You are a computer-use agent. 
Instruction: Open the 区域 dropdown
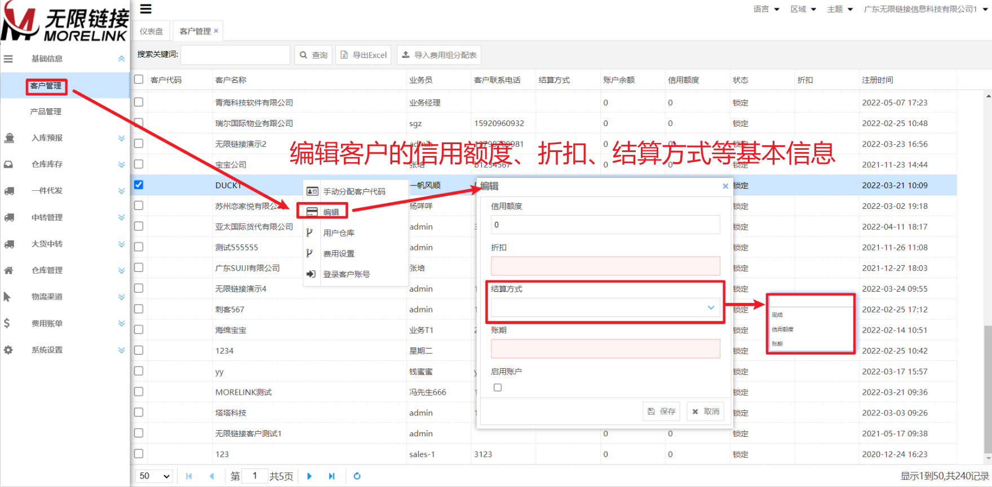point(803,9)
